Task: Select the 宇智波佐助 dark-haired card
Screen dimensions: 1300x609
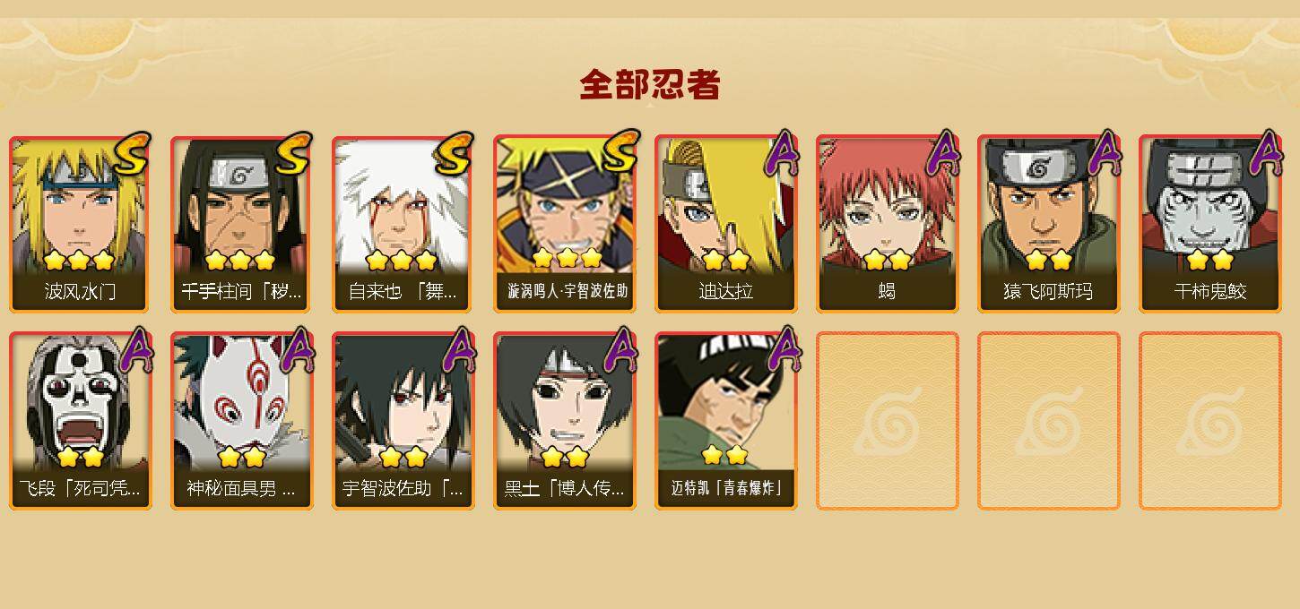Action: [x=403, y=421]
